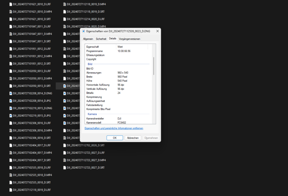Select the Abmessungen property row
288x196 pixels.
(x=119, y=73)
